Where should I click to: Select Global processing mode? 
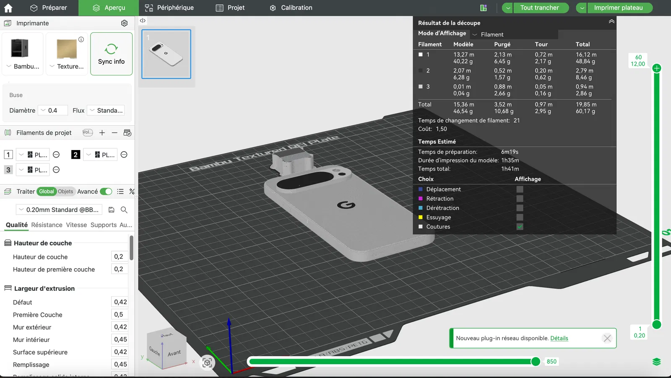point(46,192)
